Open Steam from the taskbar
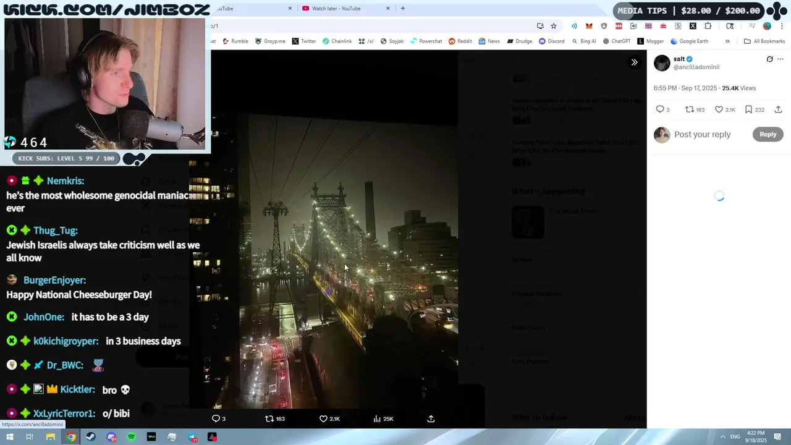 (91, 437)
